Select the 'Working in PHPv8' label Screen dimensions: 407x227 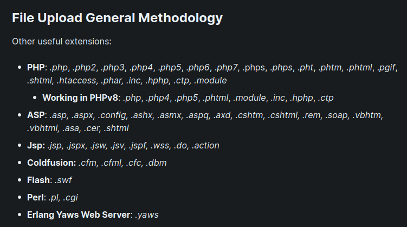tap(80, 98)
